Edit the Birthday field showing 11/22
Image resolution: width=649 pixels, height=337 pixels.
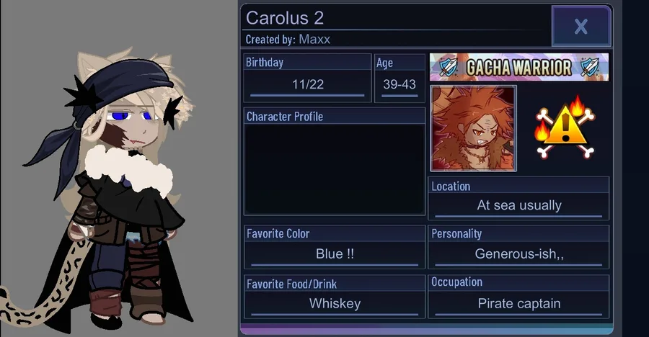pos(307,85)
